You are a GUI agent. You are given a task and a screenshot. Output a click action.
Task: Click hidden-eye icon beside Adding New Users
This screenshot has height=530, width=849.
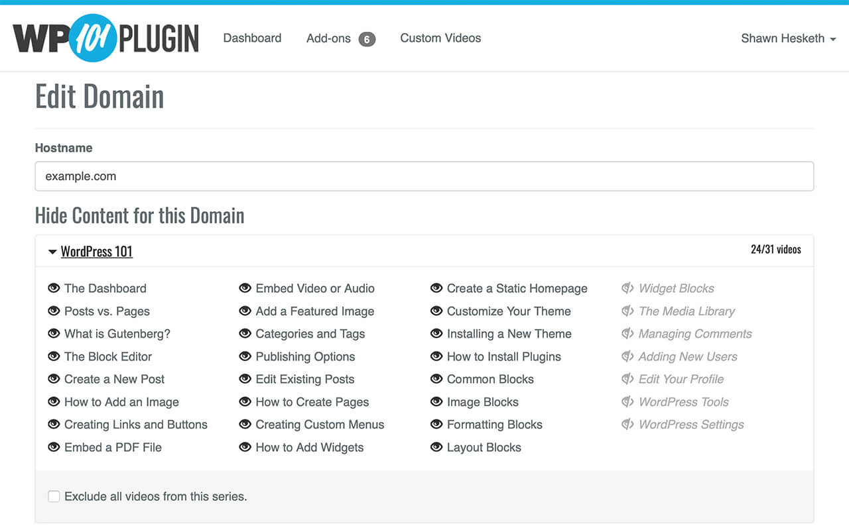pyautogui.click(x=628, y=356)
